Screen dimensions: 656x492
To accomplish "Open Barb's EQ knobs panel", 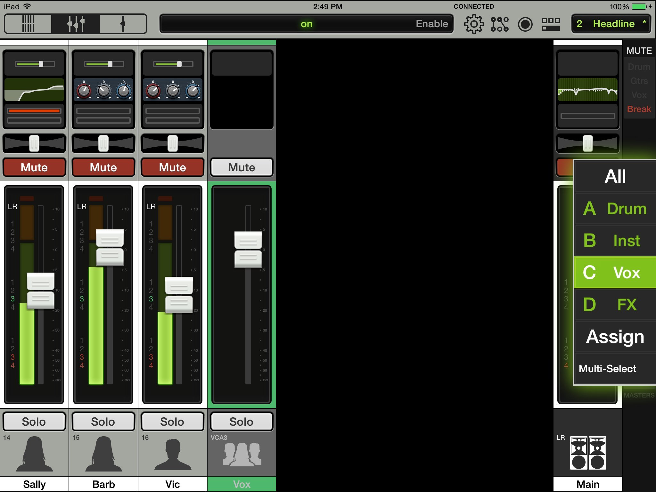I will click(103, 90).
